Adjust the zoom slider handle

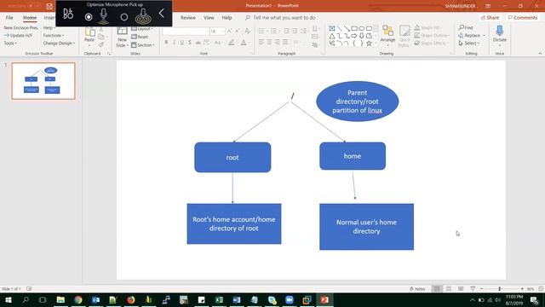coord(500,289)
